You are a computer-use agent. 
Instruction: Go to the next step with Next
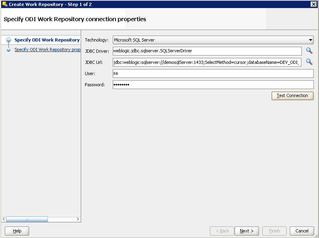click(x=247, y=231)
